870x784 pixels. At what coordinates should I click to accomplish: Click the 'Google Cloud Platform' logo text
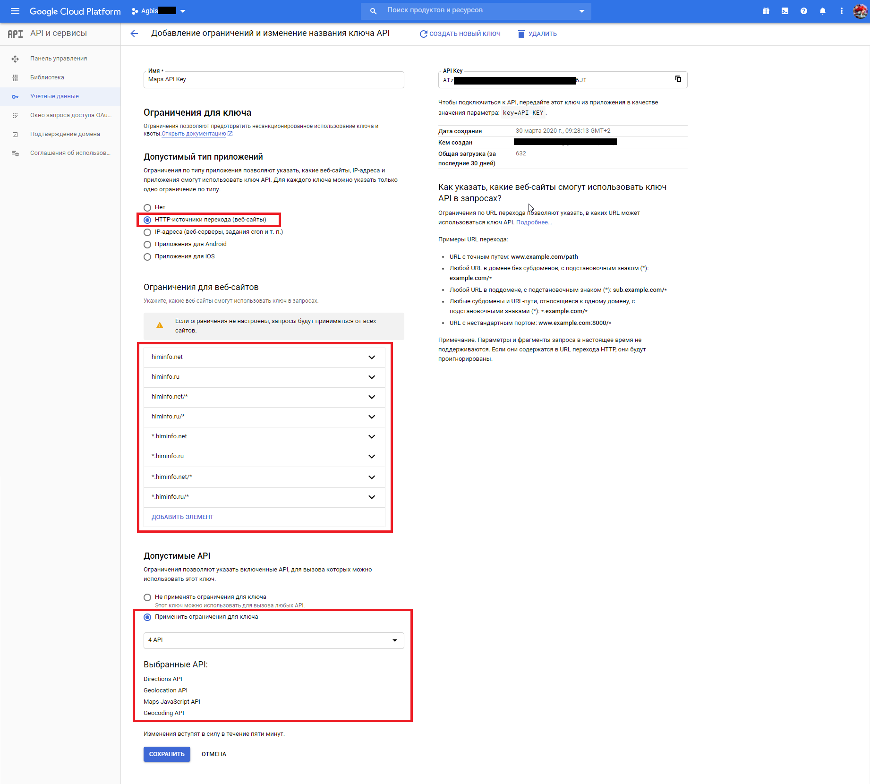[75, 11]
